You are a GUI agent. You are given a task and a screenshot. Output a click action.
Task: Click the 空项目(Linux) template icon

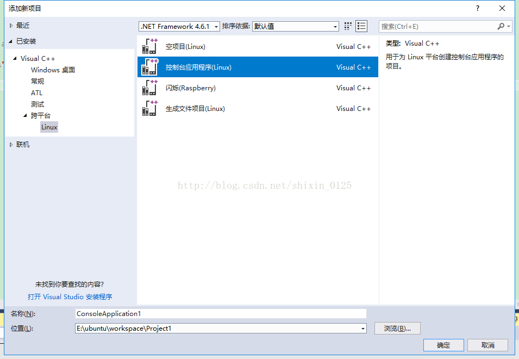(x=149, y=46)
